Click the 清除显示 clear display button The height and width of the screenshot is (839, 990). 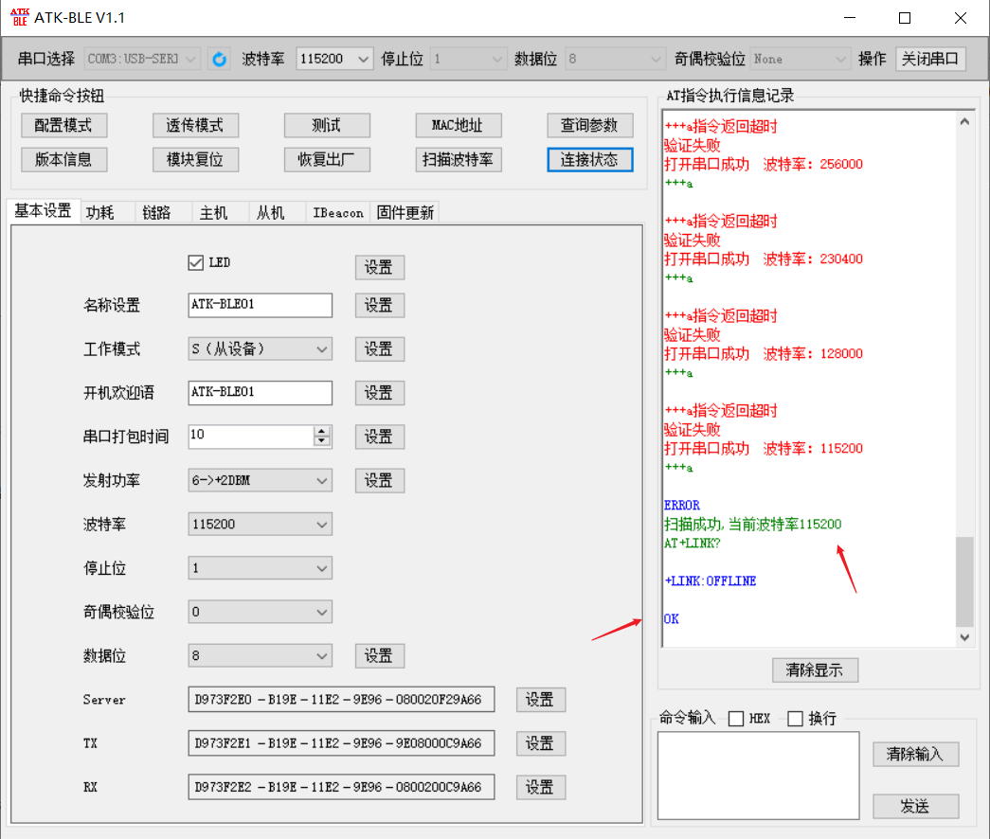[815, 669]
